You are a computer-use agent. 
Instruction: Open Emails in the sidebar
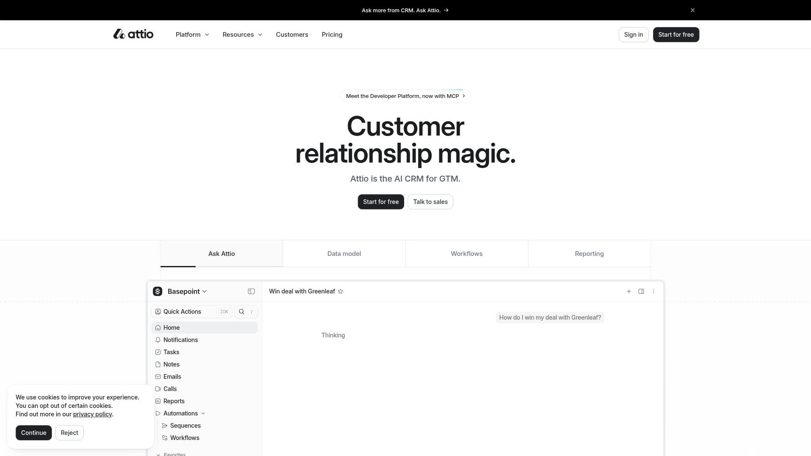172,377
